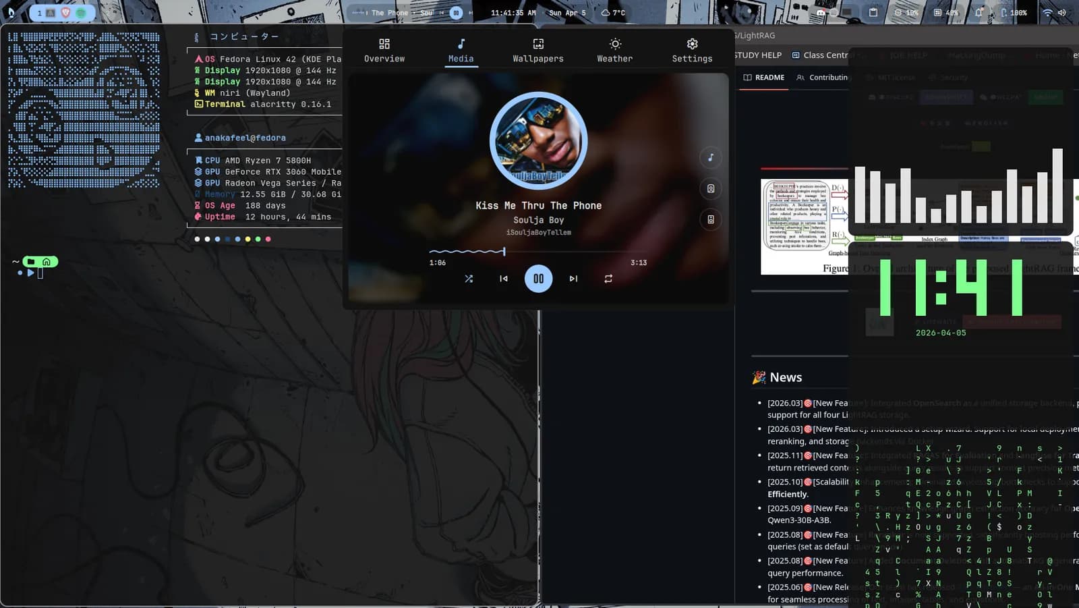This screenshot has height=608, width=1079.
Task: Pause the song with the large round button
Action: [x=538, y=279]
